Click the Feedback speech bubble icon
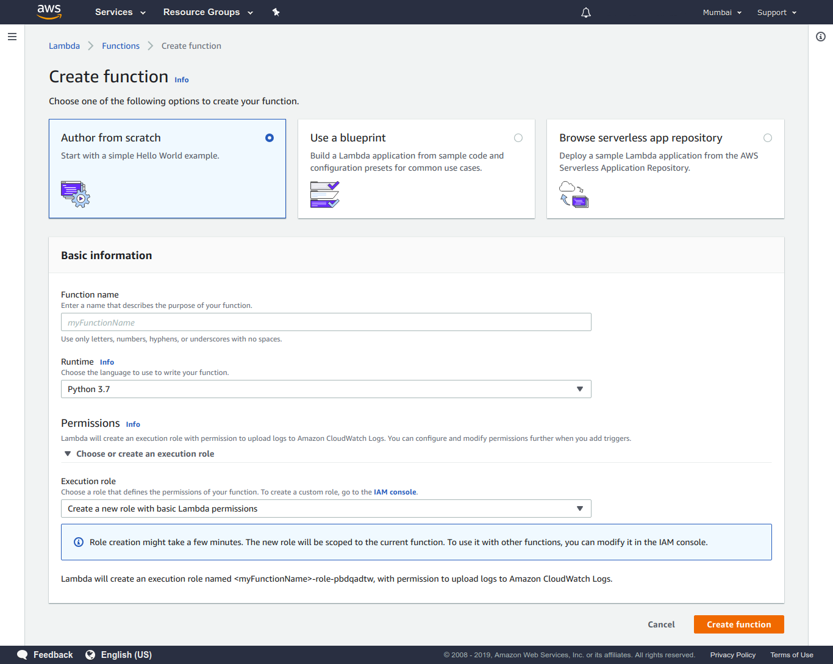The image size is (833, 664). pyautogui.click(x=23, y=655)
